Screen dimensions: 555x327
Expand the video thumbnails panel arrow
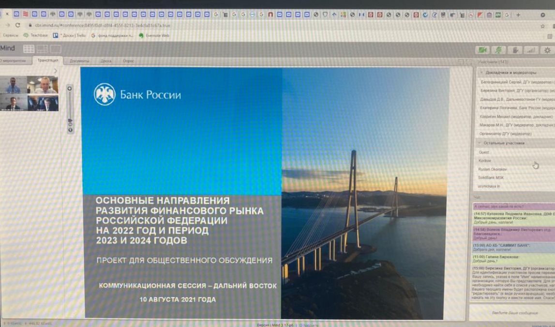(x=55, y=71)
